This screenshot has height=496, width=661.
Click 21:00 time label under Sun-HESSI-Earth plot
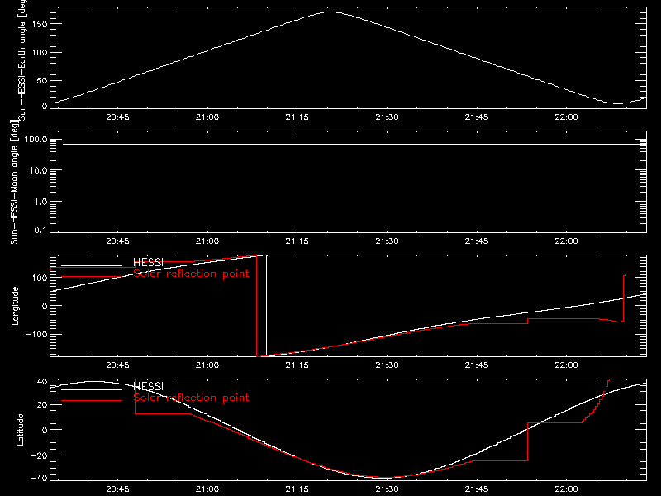[207, 117]
